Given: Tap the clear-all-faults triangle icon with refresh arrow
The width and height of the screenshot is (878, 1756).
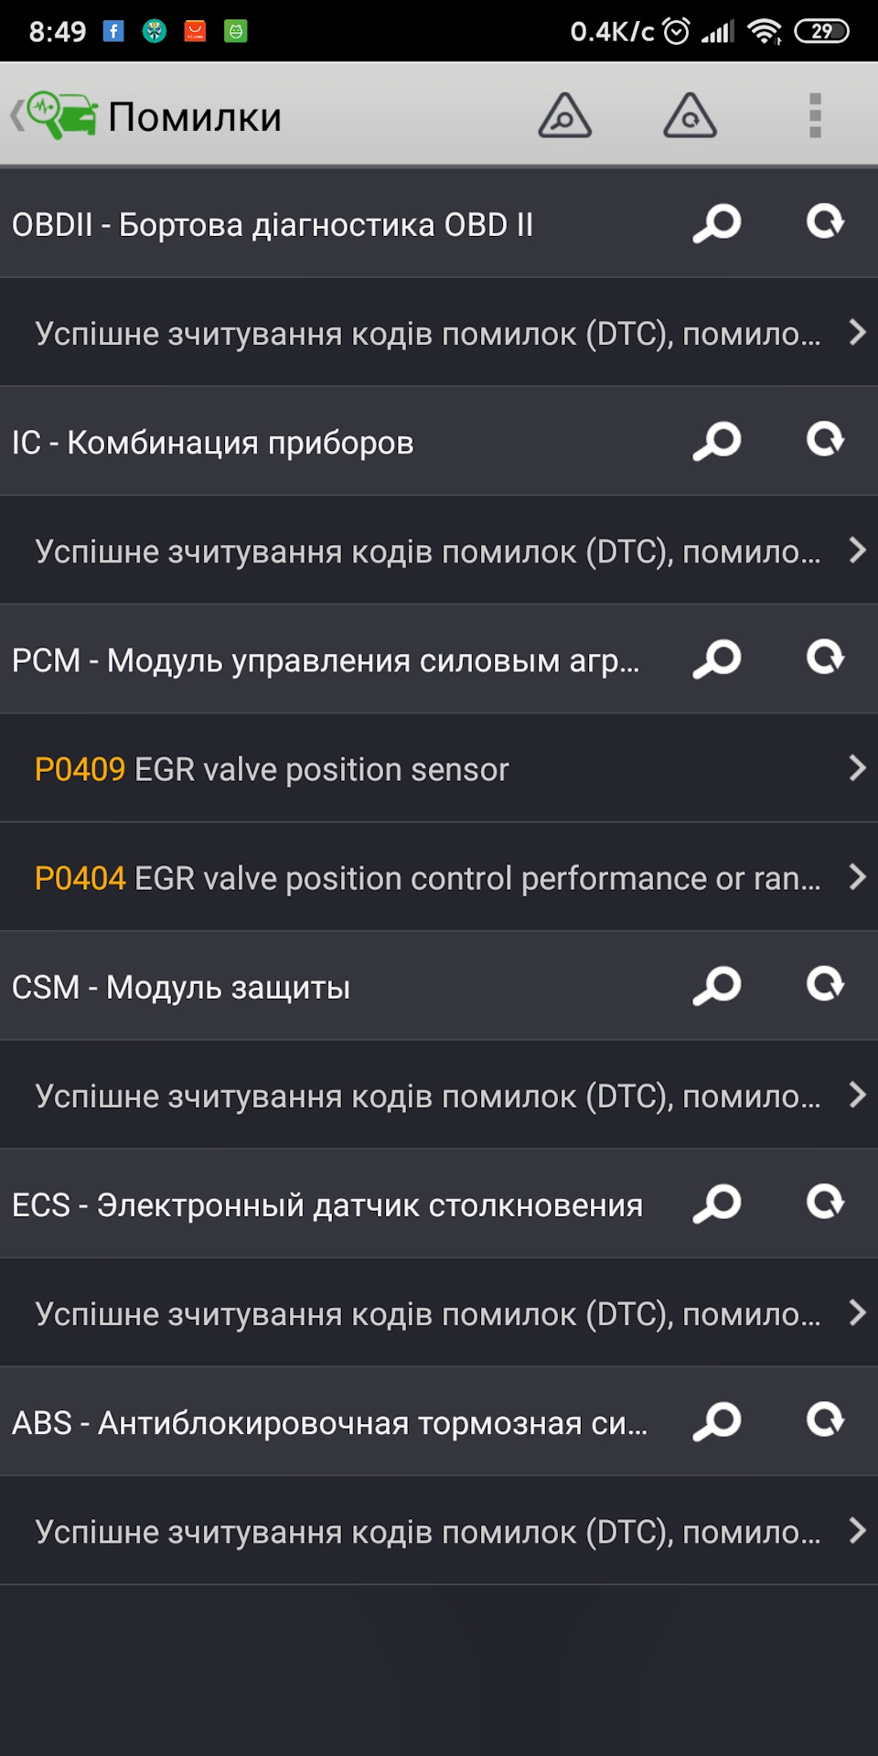Looking at the screenshot, I should (690, 116).
